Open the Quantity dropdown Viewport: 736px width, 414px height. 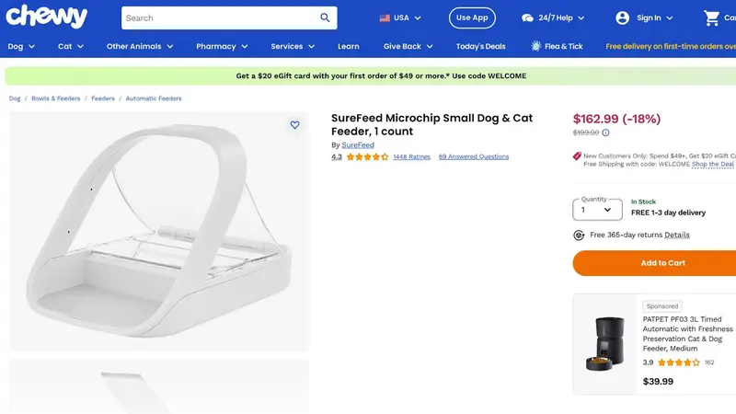point(596,210)
